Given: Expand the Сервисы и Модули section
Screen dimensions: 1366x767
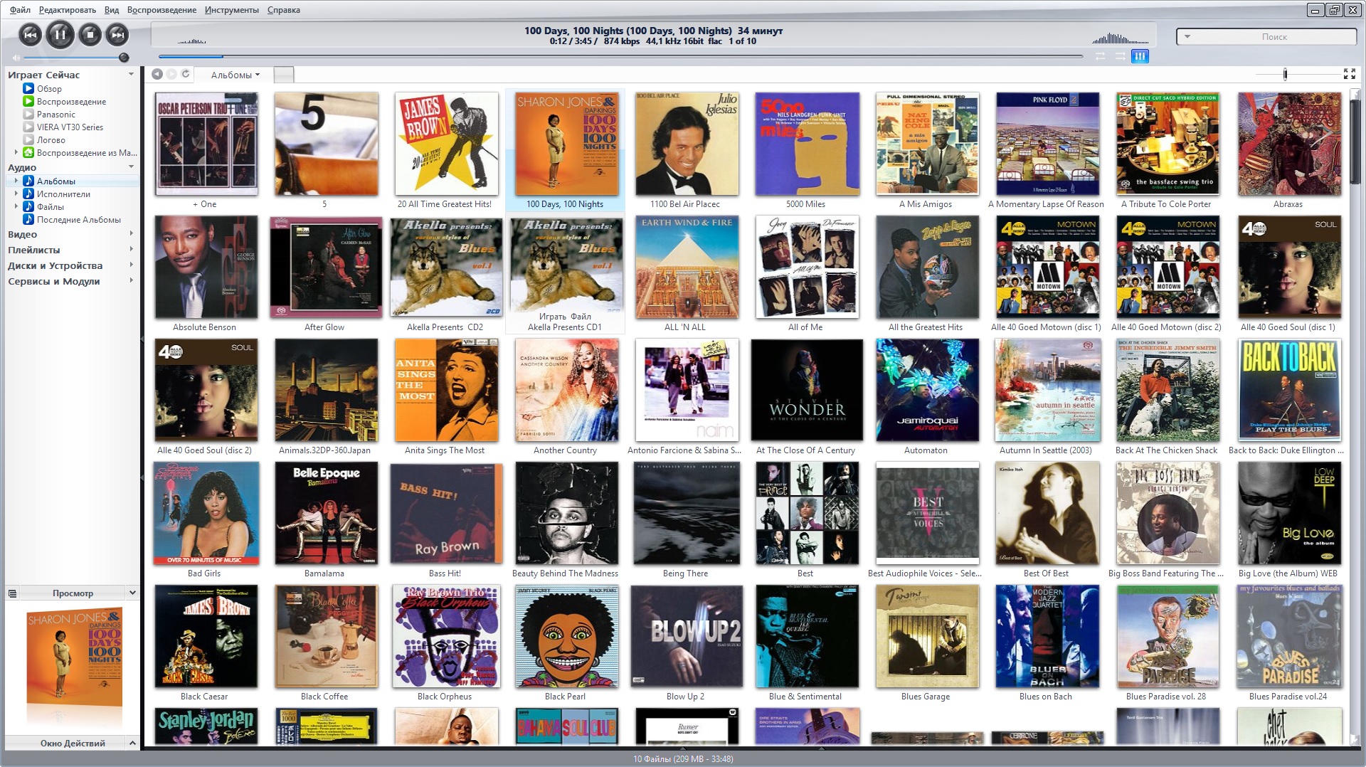Looking at the screenshot, I should tap(132, 280).
